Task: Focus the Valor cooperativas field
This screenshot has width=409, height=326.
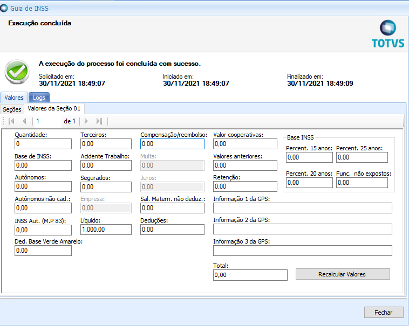Action: point(245,144)
